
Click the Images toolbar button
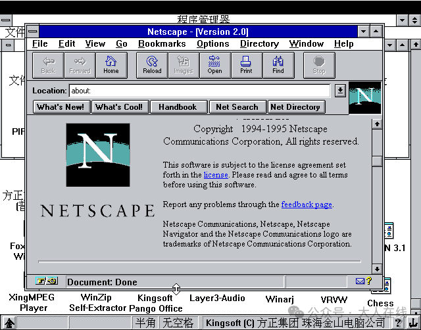[184, 65]
